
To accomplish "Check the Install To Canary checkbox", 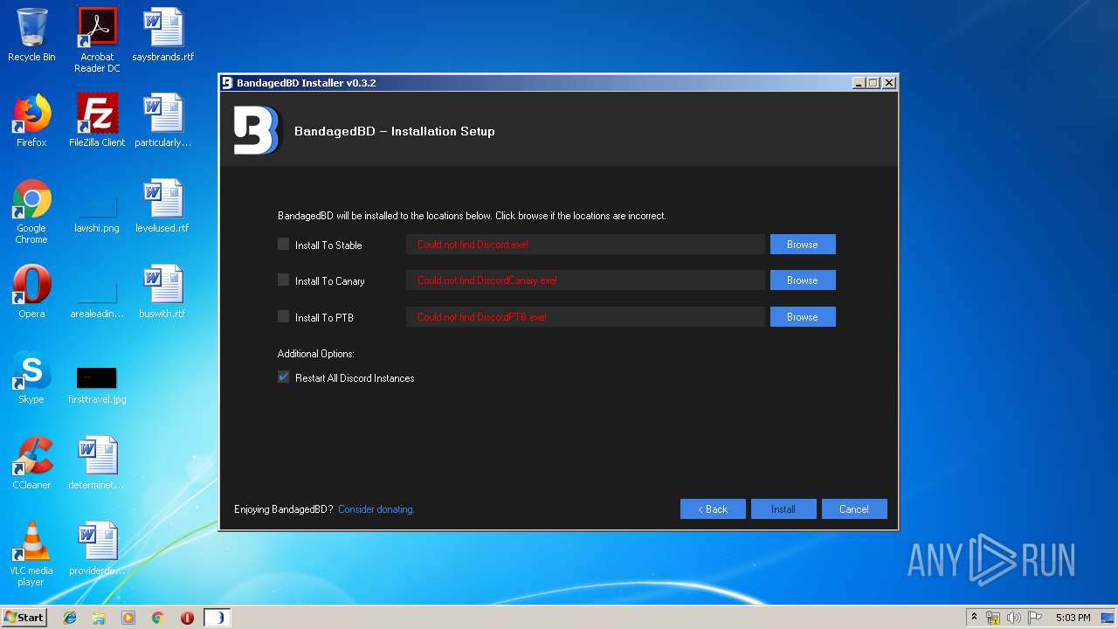I will 283,280.
